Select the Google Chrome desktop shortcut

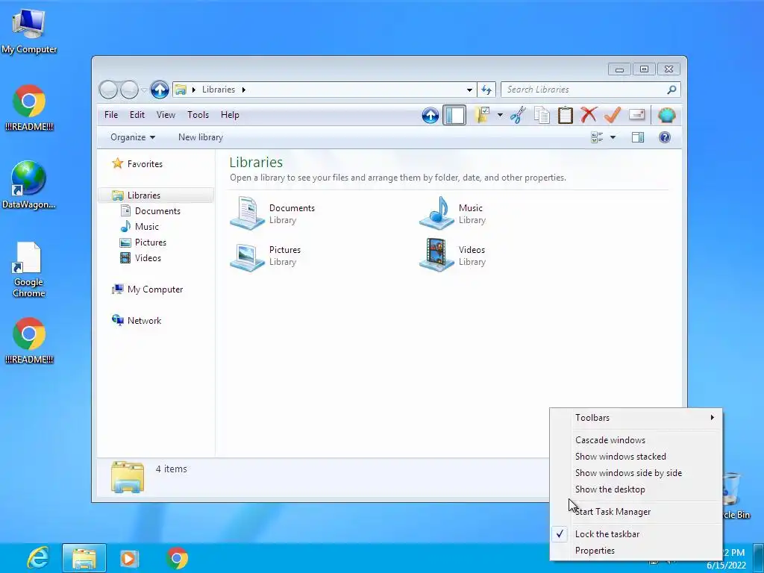click(x=29, y=269)
